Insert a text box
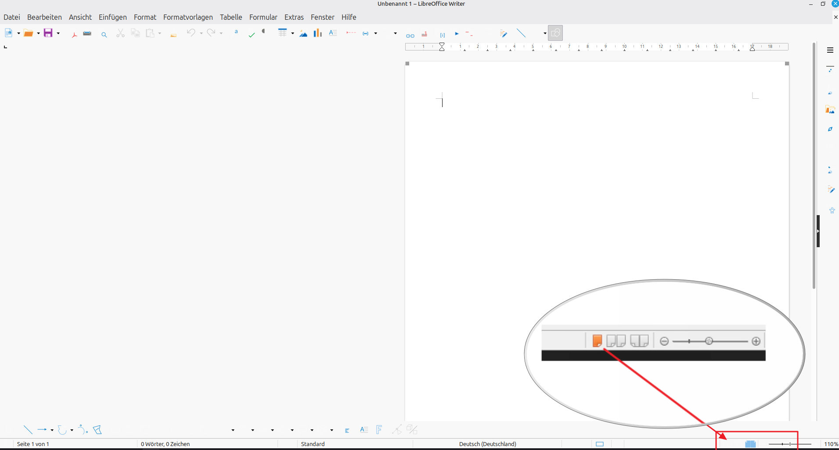This screenshot has height=450, width=839. pyautogui.click(x=333, y=32)
